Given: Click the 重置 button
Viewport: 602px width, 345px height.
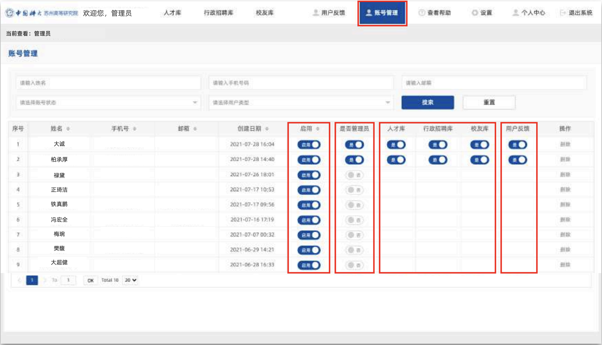Looking at the screenshot, I should point(489,102).
